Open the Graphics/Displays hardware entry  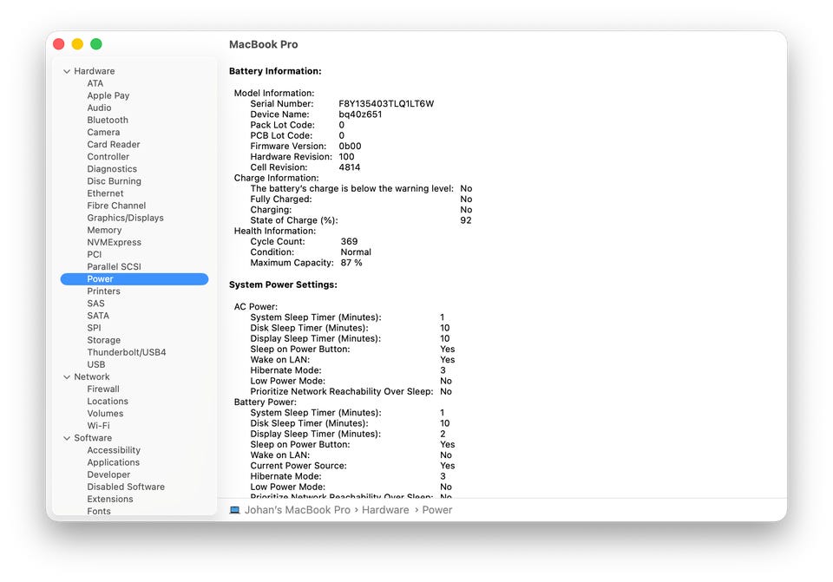pos(125,218)
